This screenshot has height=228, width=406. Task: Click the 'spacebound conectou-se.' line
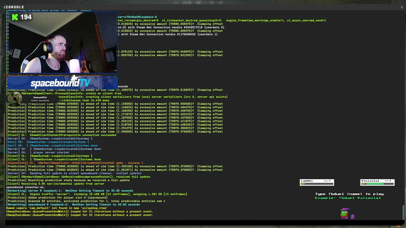[x=26, y=187]
